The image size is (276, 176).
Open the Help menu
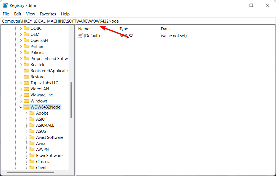(65, 14)
